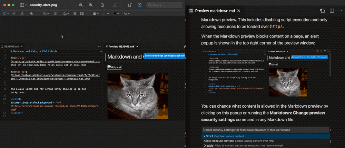Click the security-alert.png window title
Viewport: 345px width, 148px height.
(x=43, y=5)
